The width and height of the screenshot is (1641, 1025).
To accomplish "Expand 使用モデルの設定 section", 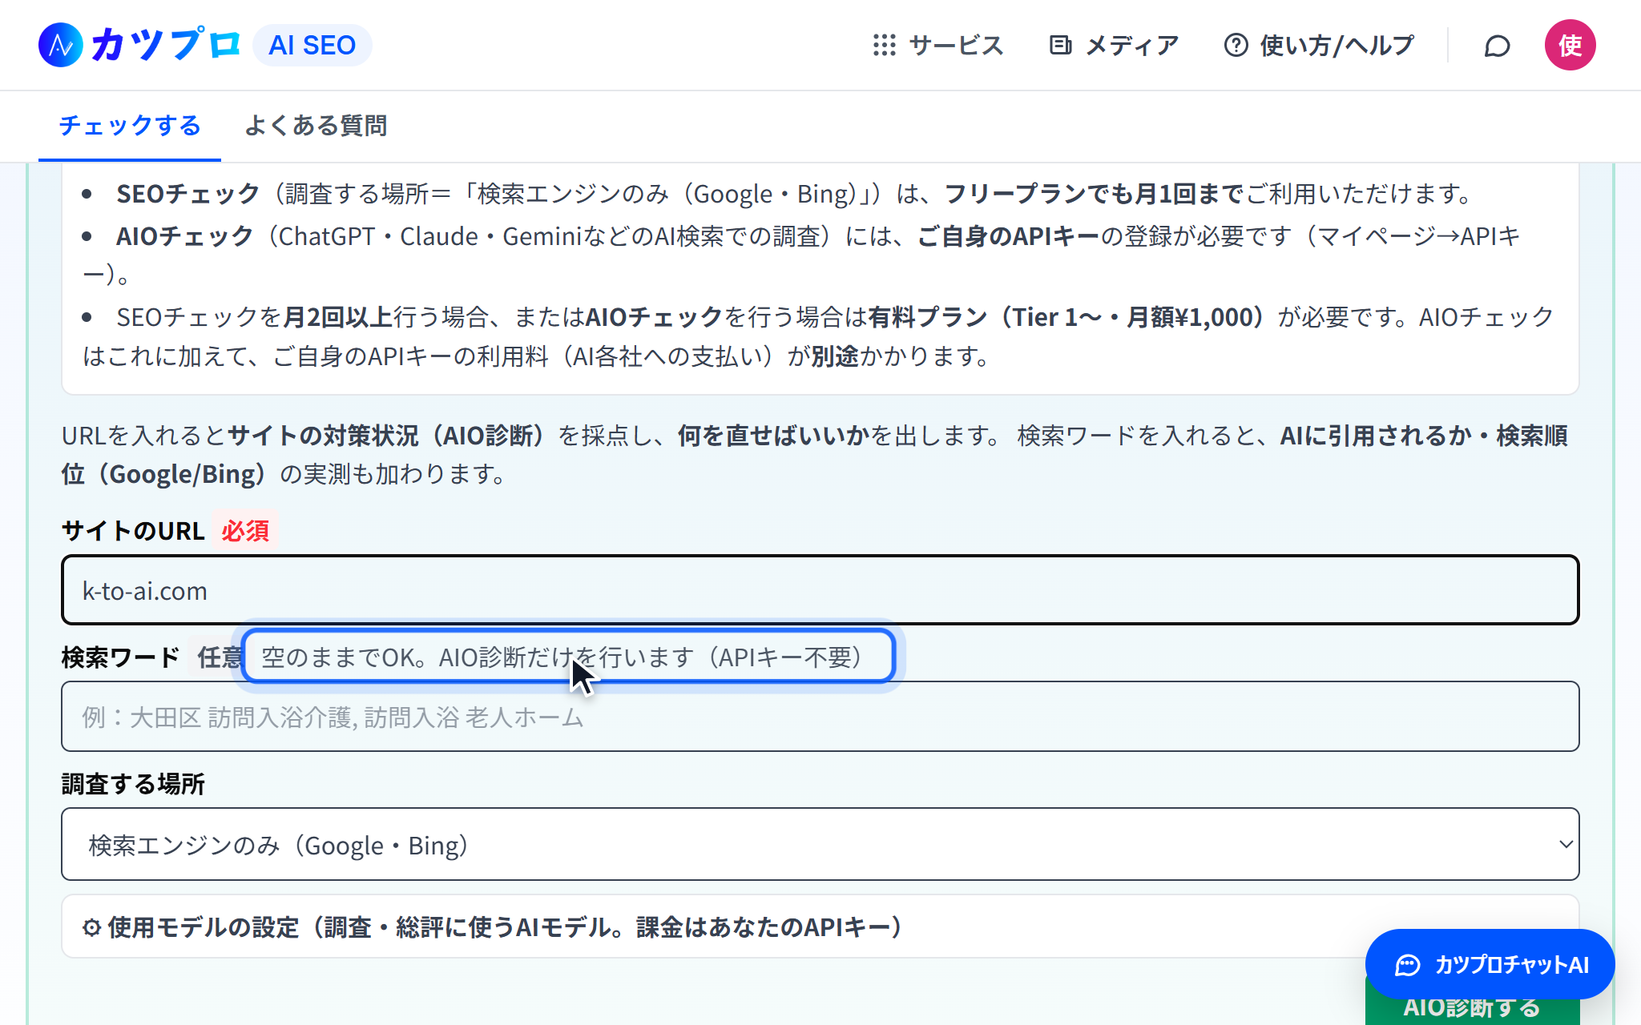I will pyautogui.click(x=820, y=927).
